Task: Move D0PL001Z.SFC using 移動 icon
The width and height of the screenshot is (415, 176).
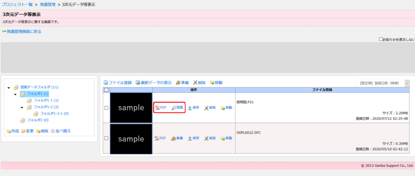Action: [226, 138]
